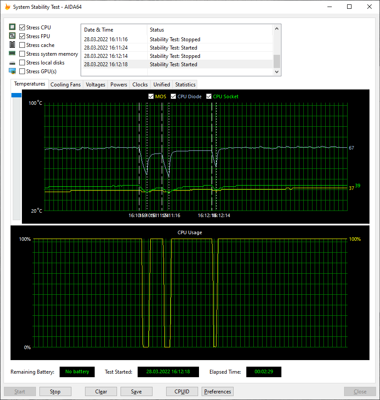Screen dimensions: 380x400
Task: Open the Powers tab
Action: click(118, 85)
